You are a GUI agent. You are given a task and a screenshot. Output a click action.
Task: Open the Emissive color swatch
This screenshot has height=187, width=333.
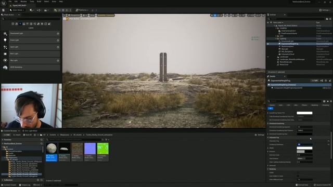pos(304,152)
